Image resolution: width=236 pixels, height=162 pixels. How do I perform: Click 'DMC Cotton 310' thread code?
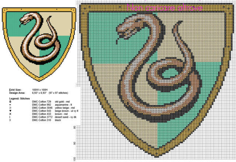(42, 120)
